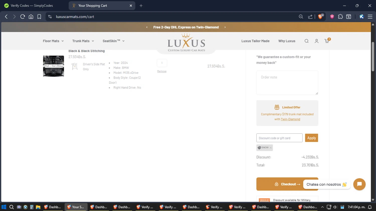The height and width of the screenshot is (211, 376).
Task: Click the quantity box showing 1
Action: coord(162,63)
